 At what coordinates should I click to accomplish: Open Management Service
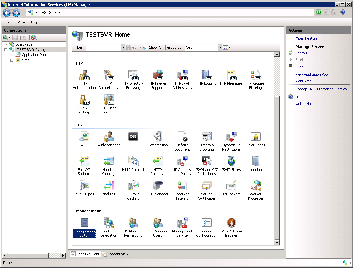(182, 227)
